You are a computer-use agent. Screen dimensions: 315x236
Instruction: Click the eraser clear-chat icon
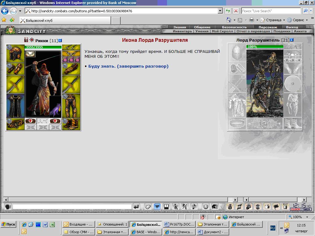[x=148, y=206]
